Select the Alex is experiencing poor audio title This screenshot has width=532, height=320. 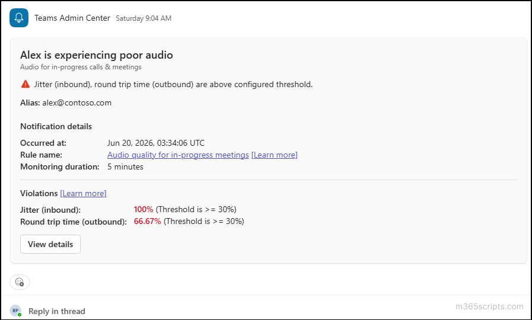pos(96,55)
